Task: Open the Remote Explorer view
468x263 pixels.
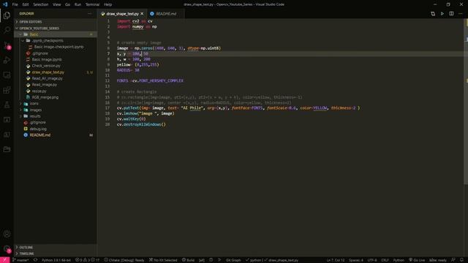Action: click(x=7, y=75)
